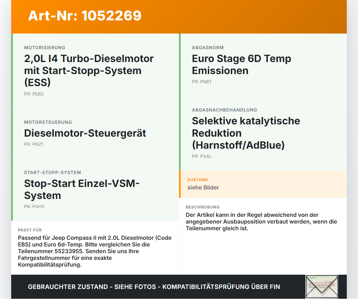Click the ABGASNORM label
This screenshot has width=358, height=299.
(208, 48)
